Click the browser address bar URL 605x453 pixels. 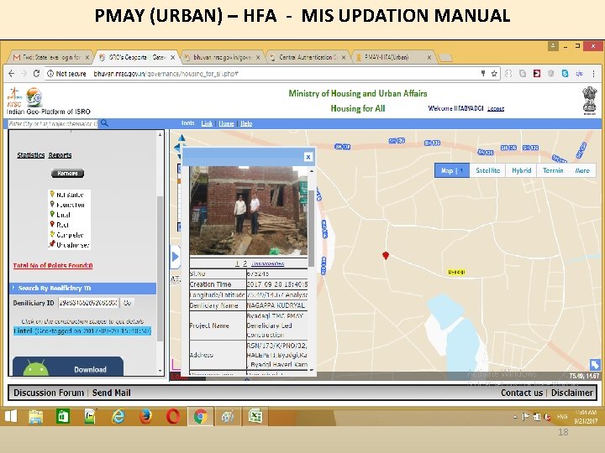click(x=166, y=74)
